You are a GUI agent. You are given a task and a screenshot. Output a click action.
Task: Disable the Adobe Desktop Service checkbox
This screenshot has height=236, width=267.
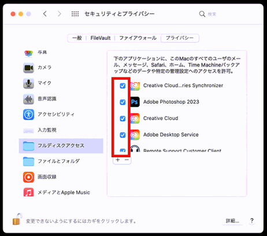123,135
